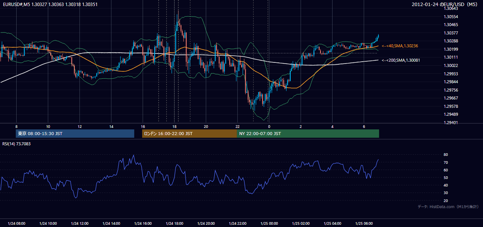
Task: Click the 1.30288 price axis label
Action: point(451,41)
